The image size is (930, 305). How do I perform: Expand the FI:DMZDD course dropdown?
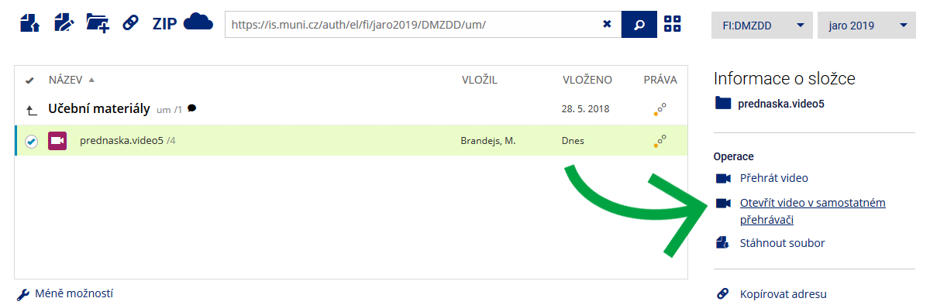click(x=762, y=25)
